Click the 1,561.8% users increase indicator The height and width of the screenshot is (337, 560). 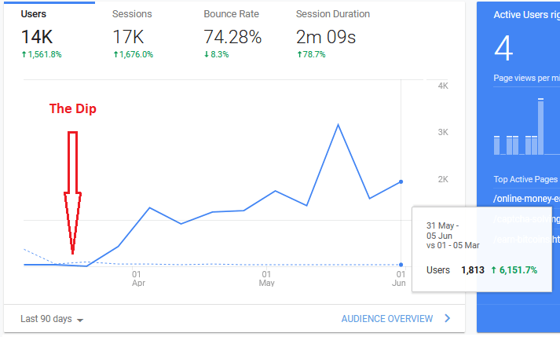point(42,54)
